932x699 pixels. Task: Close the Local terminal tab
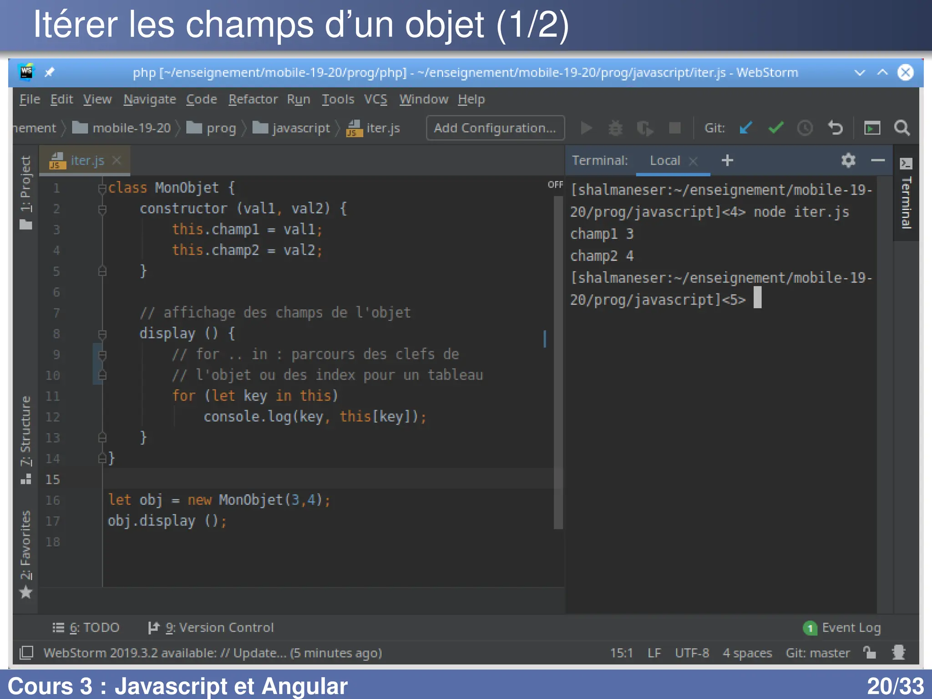[693, 161]
